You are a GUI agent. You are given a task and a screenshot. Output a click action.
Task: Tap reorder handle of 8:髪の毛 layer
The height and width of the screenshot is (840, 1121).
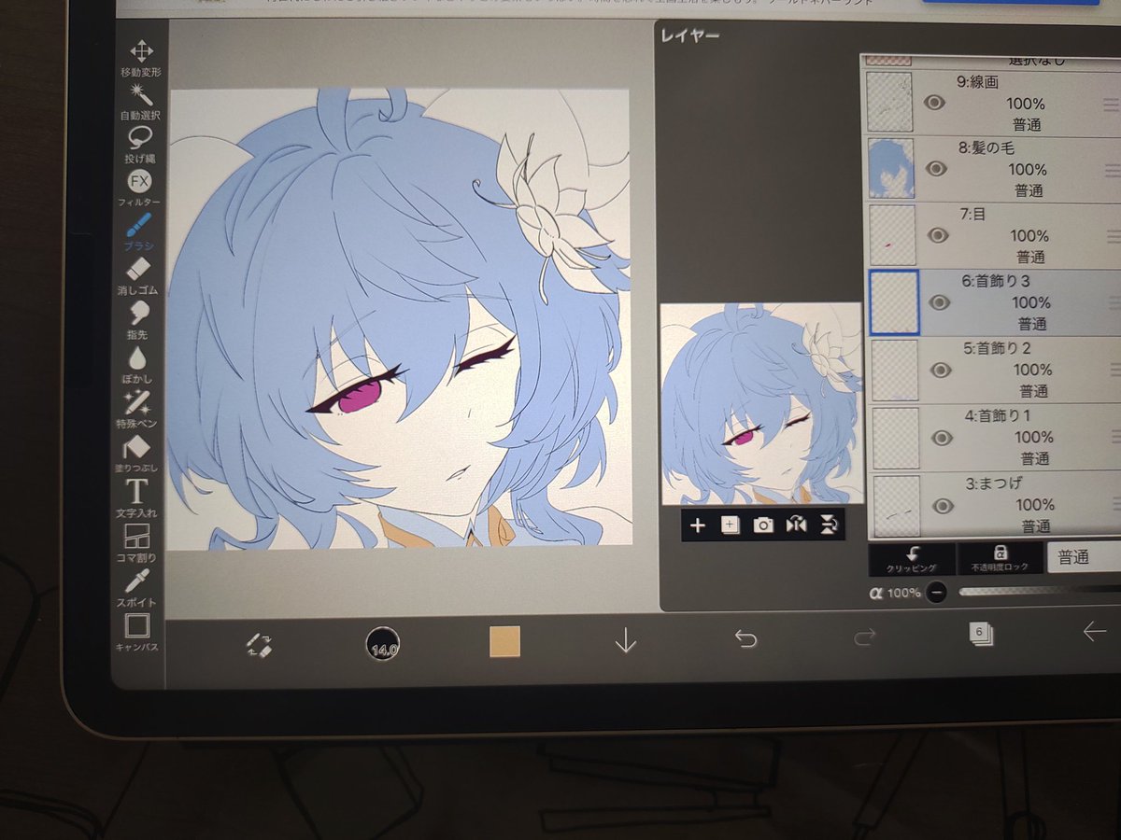(x=1112, y=170)
